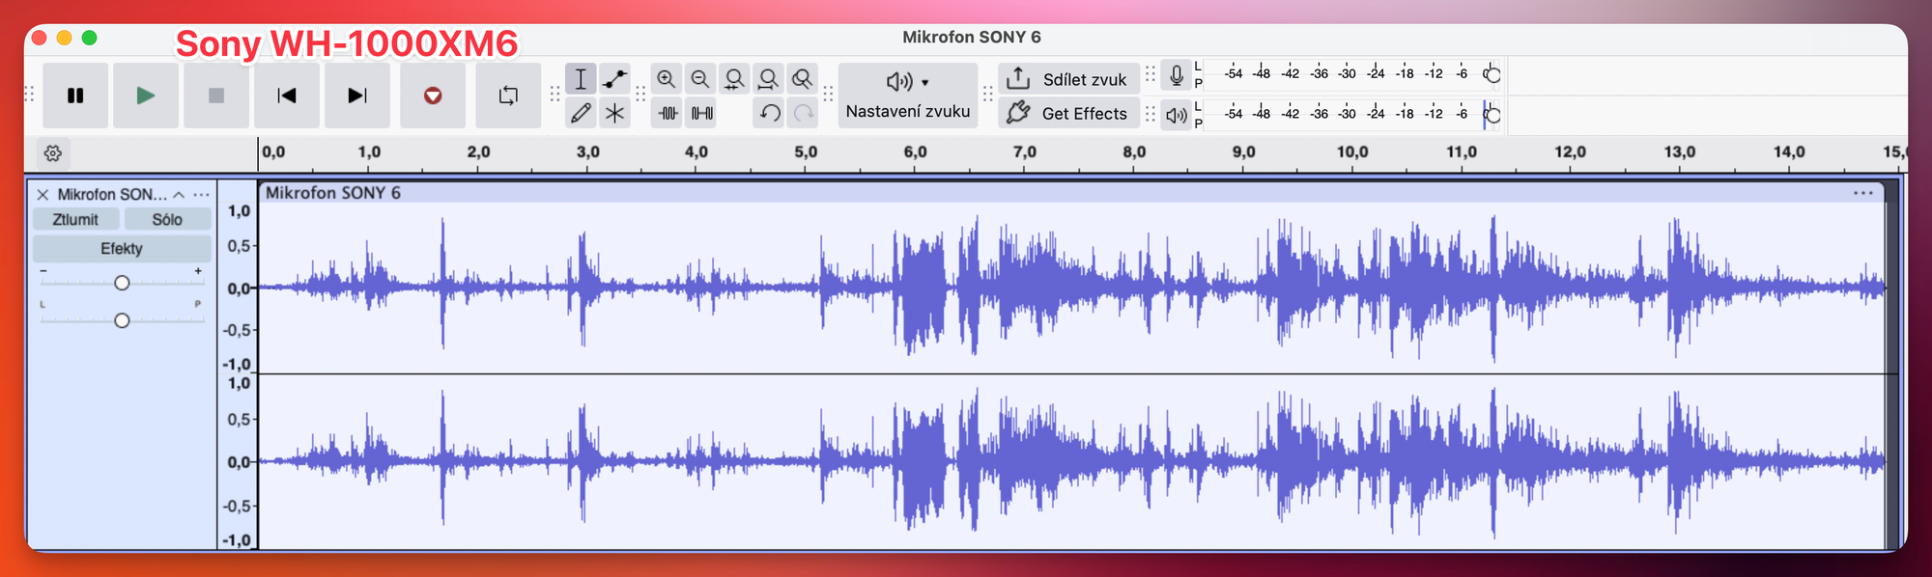Open the Nastavení zvuku dropdown
The image size is (1932, 577).
click(x=907, y=96)
